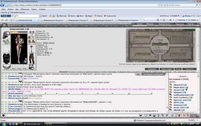This screenshot has height=126, width=201.
Task: Toggle the running-figure chat filter icon
Action: (x=158, y=116)
